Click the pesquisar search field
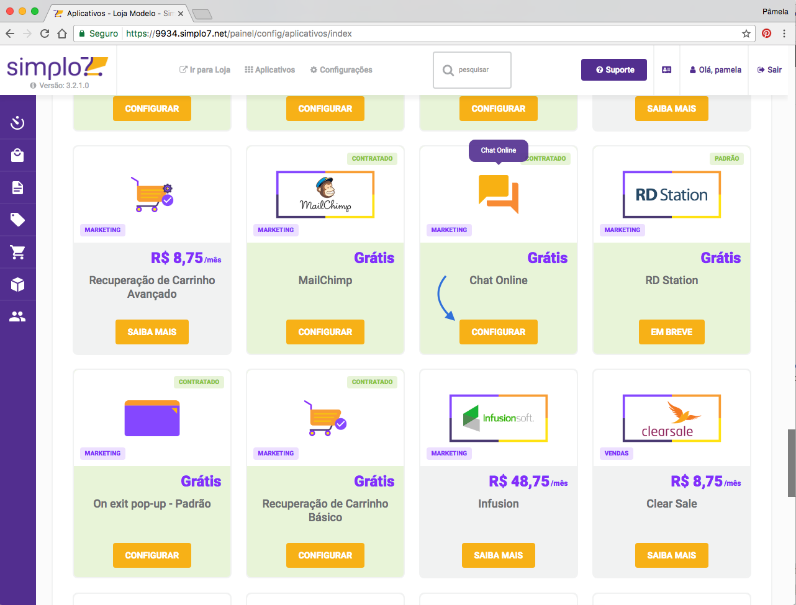The width and height of the screenshot is (796, 605). click(472, 70)
